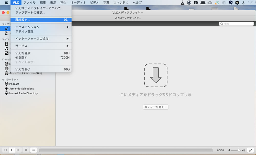Start playback with the play button
The width and height of the screenshot is (256, 155).
click(x=12, y=150)
